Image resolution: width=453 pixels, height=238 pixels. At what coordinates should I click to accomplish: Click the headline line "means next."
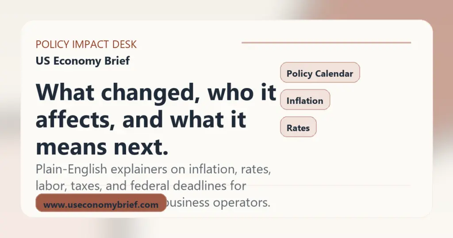[102, 147]
